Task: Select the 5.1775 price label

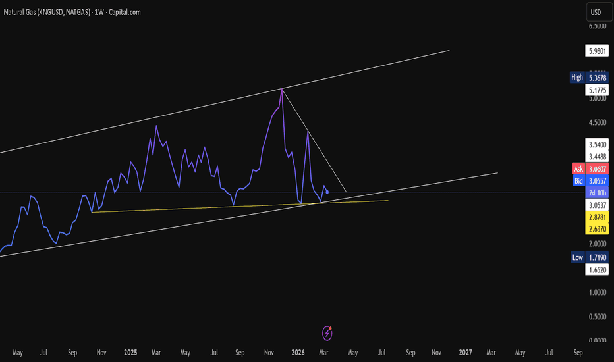Action: [x=597, y=90]
